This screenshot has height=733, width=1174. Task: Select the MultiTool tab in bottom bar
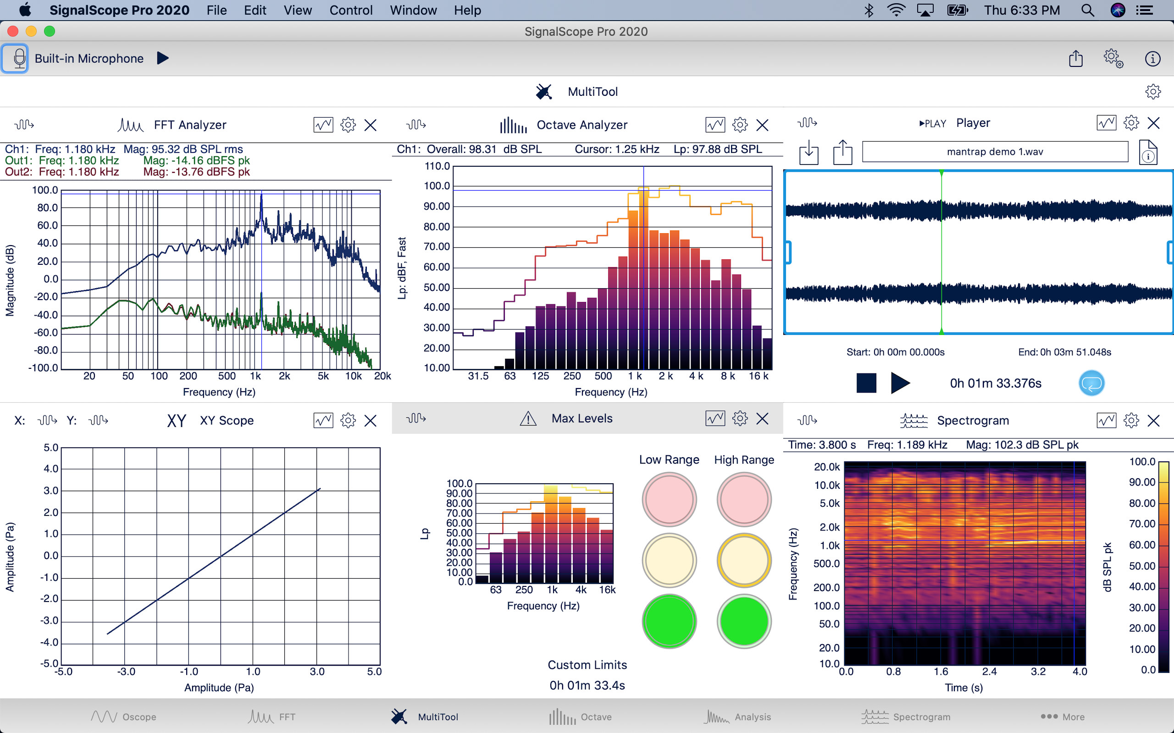[x=425, y=717]
